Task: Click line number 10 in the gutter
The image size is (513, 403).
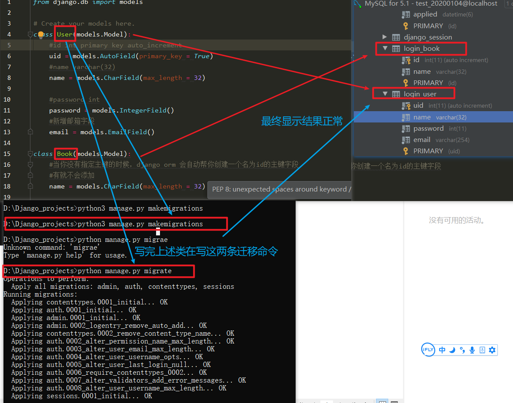Action: 7,99
